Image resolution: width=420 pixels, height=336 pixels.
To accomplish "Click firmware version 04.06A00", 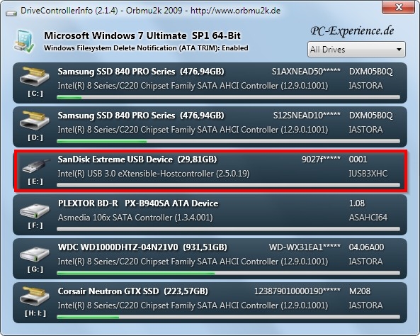I will pyautogui.click(x=366, y=247).
